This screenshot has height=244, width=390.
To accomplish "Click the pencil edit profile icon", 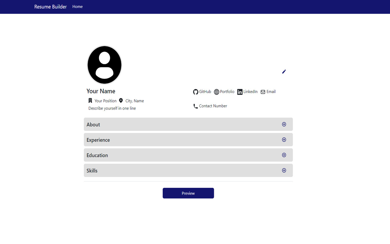I will point(284,71).
